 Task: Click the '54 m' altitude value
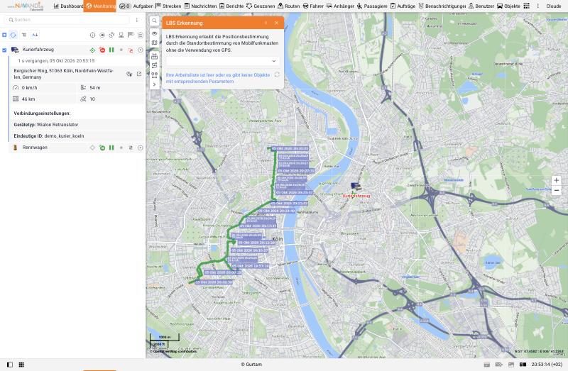[95, 87]
